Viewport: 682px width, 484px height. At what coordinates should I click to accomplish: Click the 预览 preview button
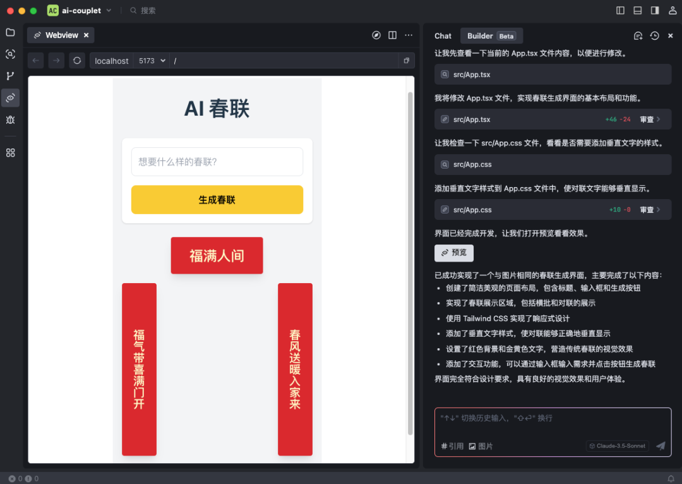(x=453, y=253)
